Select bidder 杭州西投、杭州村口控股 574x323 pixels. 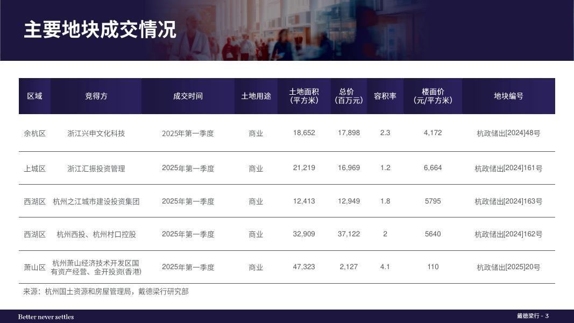click(x=96, y=234)
